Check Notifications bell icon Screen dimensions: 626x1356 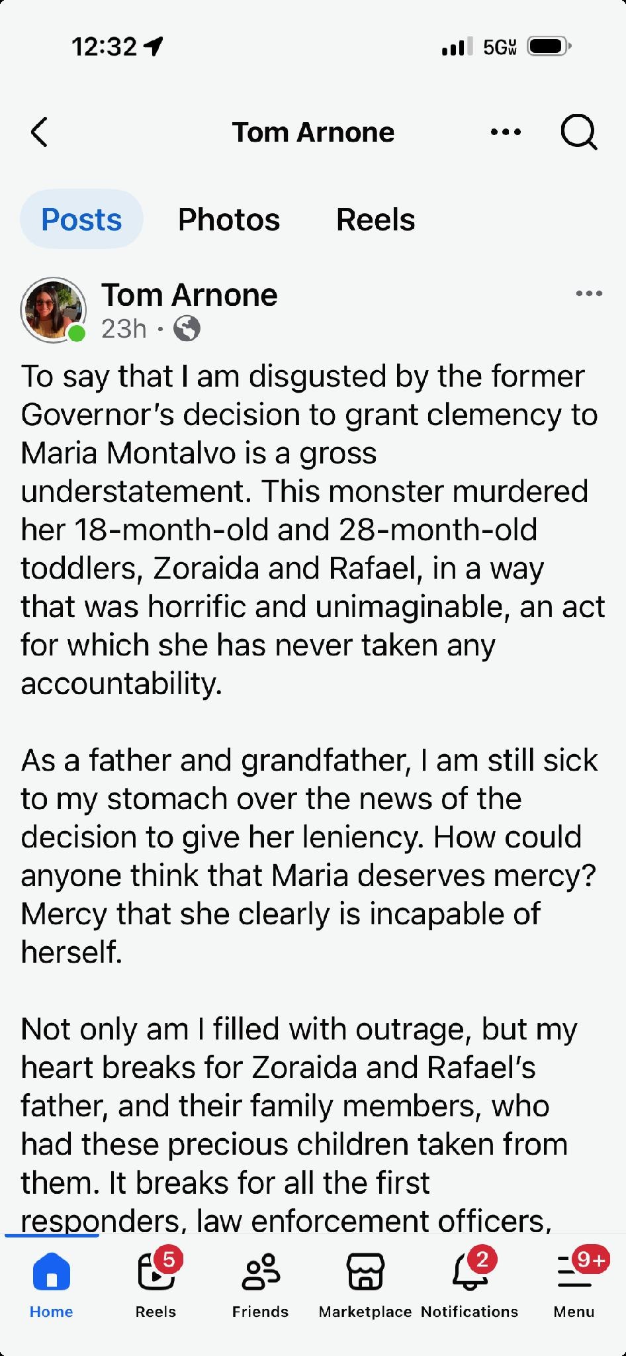click(470, 1283)
